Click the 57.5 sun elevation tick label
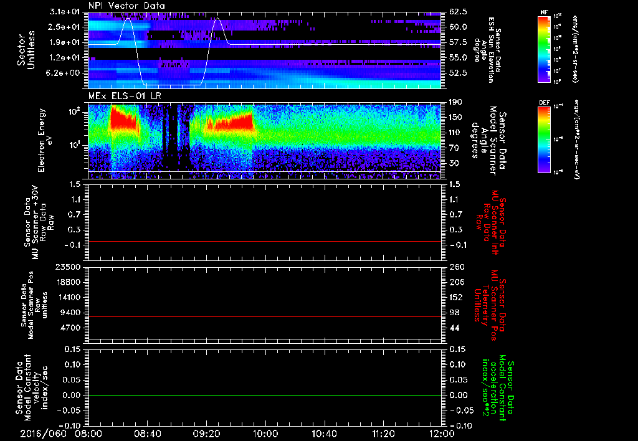The height and width of the screenshot is (441, 638). (458, 42)
